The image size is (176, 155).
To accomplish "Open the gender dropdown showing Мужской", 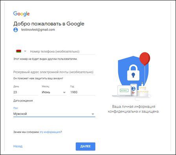I will 54,114.
